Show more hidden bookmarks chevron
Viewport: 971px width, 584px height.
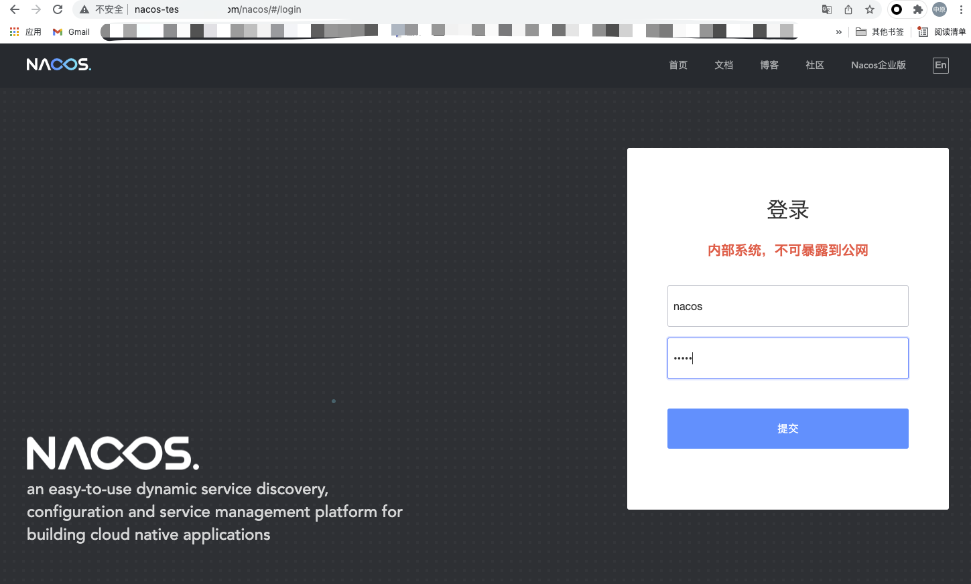[x=838, y=31]
